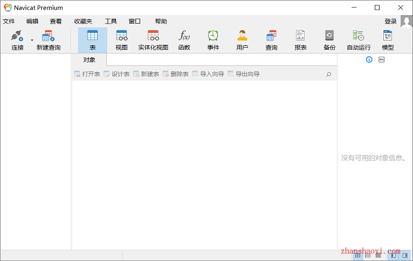The width and height of the screenshot is (413, 261).
Task: Minimize the Navicat Premium window
Action: [x=354, y=8]
